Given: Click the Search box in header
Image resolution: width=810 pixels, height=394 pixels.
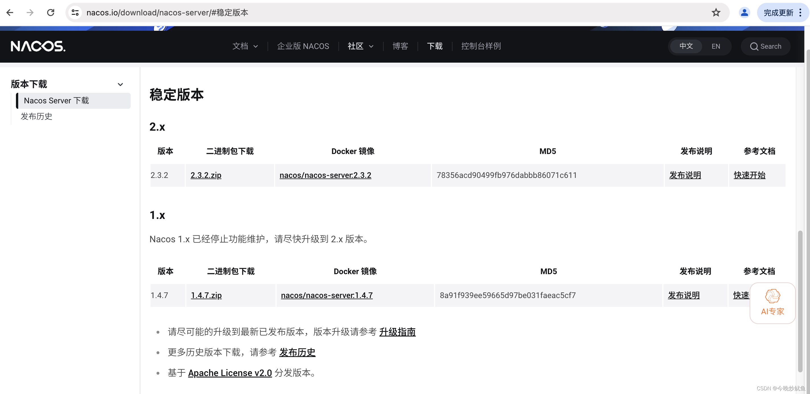Looking at the screenshot, I should point(765,46).
